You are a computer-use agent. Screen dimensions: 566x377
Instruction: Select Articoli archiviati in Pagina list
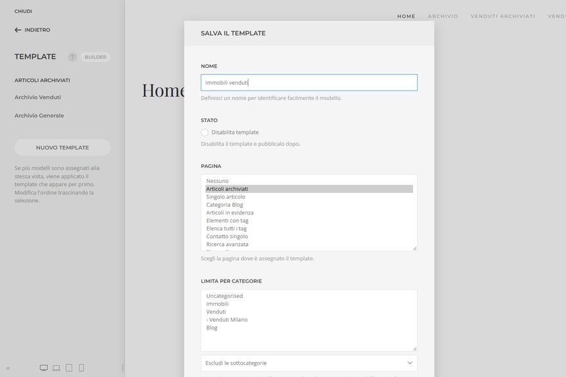[309, 188]
